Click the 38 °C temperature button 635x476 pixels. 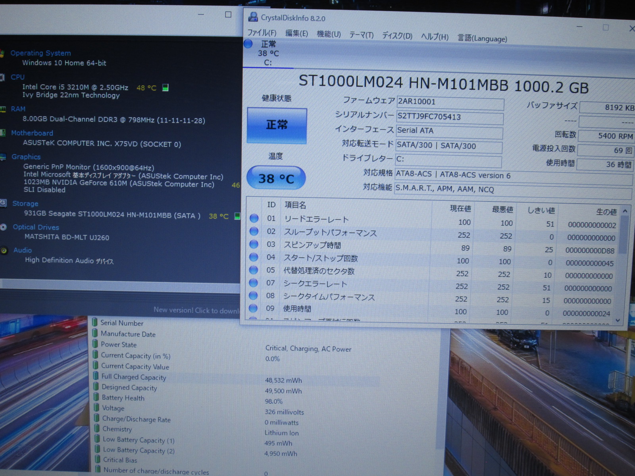click(276, 178)
